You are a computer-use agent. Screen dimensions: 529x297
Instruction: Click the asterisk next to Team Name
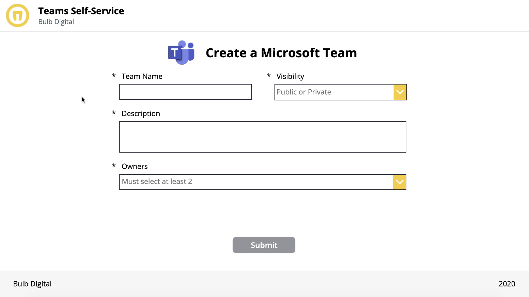(113, 76)
